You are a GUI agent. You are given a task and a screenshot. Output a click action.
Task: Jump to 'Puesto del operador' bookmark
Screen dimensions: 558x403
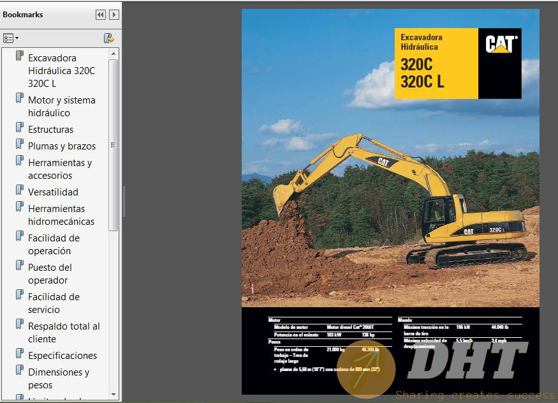click(x=50, y=273)
